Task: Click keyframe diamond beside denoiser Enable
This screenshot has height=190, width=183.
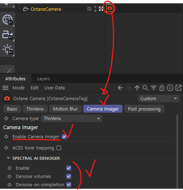Action: point(10,168)
